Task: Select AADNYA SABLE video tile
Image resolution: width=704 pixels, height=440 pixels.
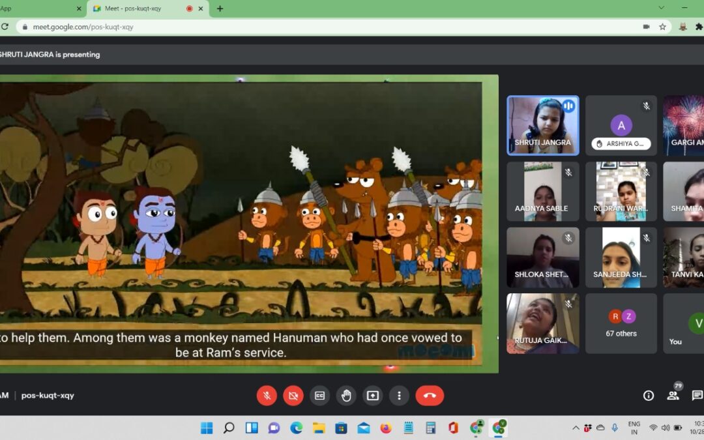Action: click(x=543, y=192)
